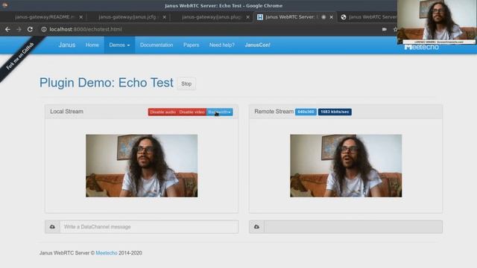Switch to the janus.jcfg tab
Screen dimensions: 477x268
(x=128, y=17)
